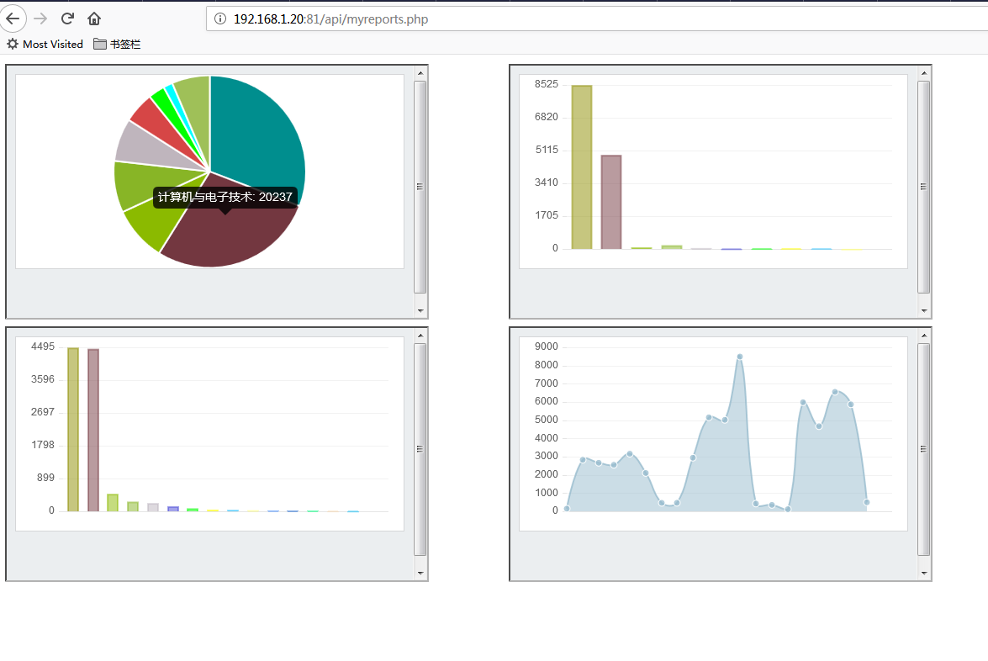Click the highest peak point on line chart

(x=740, y=357)
